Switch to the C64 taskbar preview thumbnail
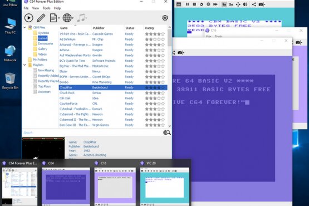The image size is (309, 206). (66, 187)
